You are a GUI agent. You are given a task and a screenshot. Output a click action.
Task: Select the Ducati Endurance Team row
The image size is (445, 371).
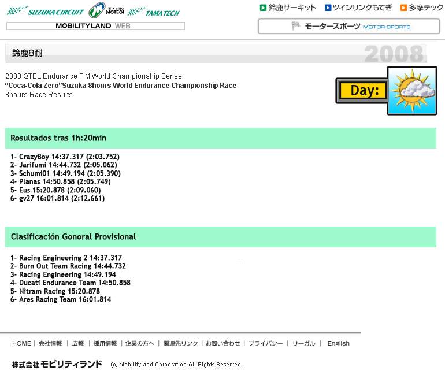pos(71,283)
